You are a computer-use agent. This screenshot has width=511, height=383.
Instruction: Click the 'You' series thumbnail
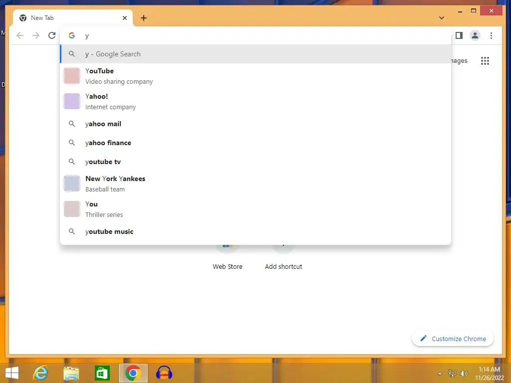[x=72, y=209]
